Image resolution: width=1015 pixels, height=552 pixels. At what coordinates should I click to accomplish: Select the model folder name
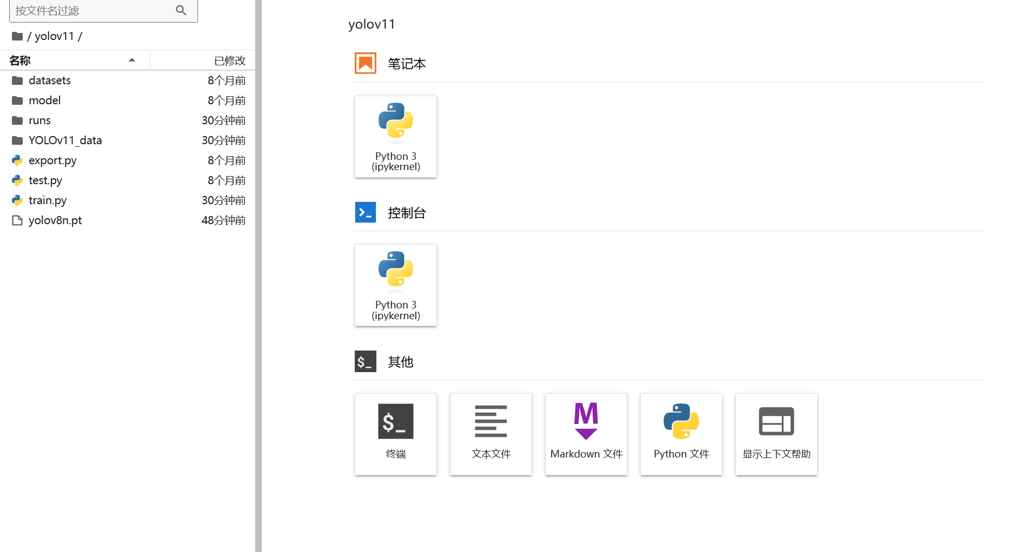click(45, 100)
